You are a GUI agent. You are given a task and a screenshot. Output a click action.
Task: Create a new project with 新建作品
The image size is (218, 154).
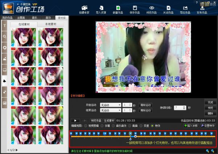click(x=118, y=10)
